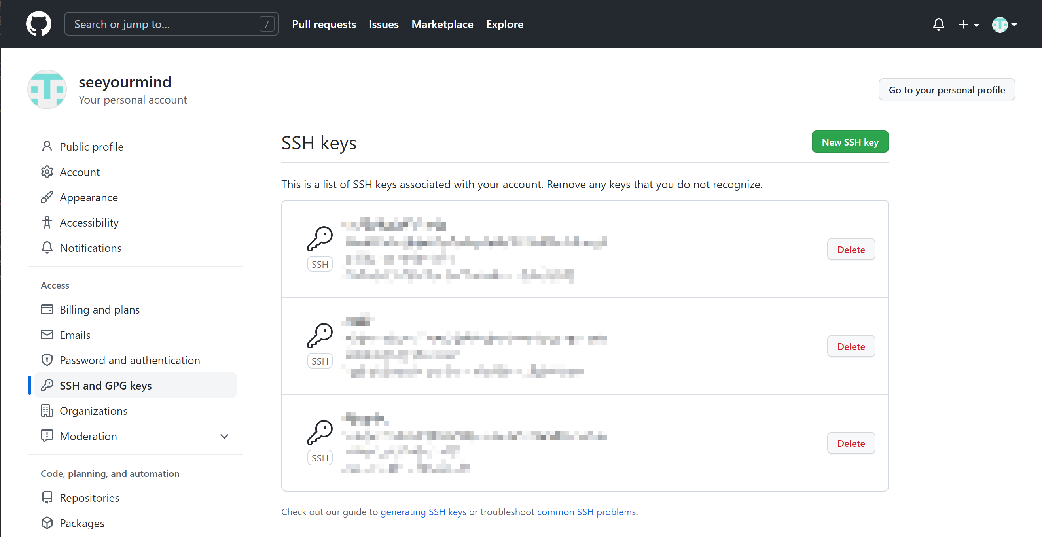Open the user avatar menu dropdown

(1004, 24)
